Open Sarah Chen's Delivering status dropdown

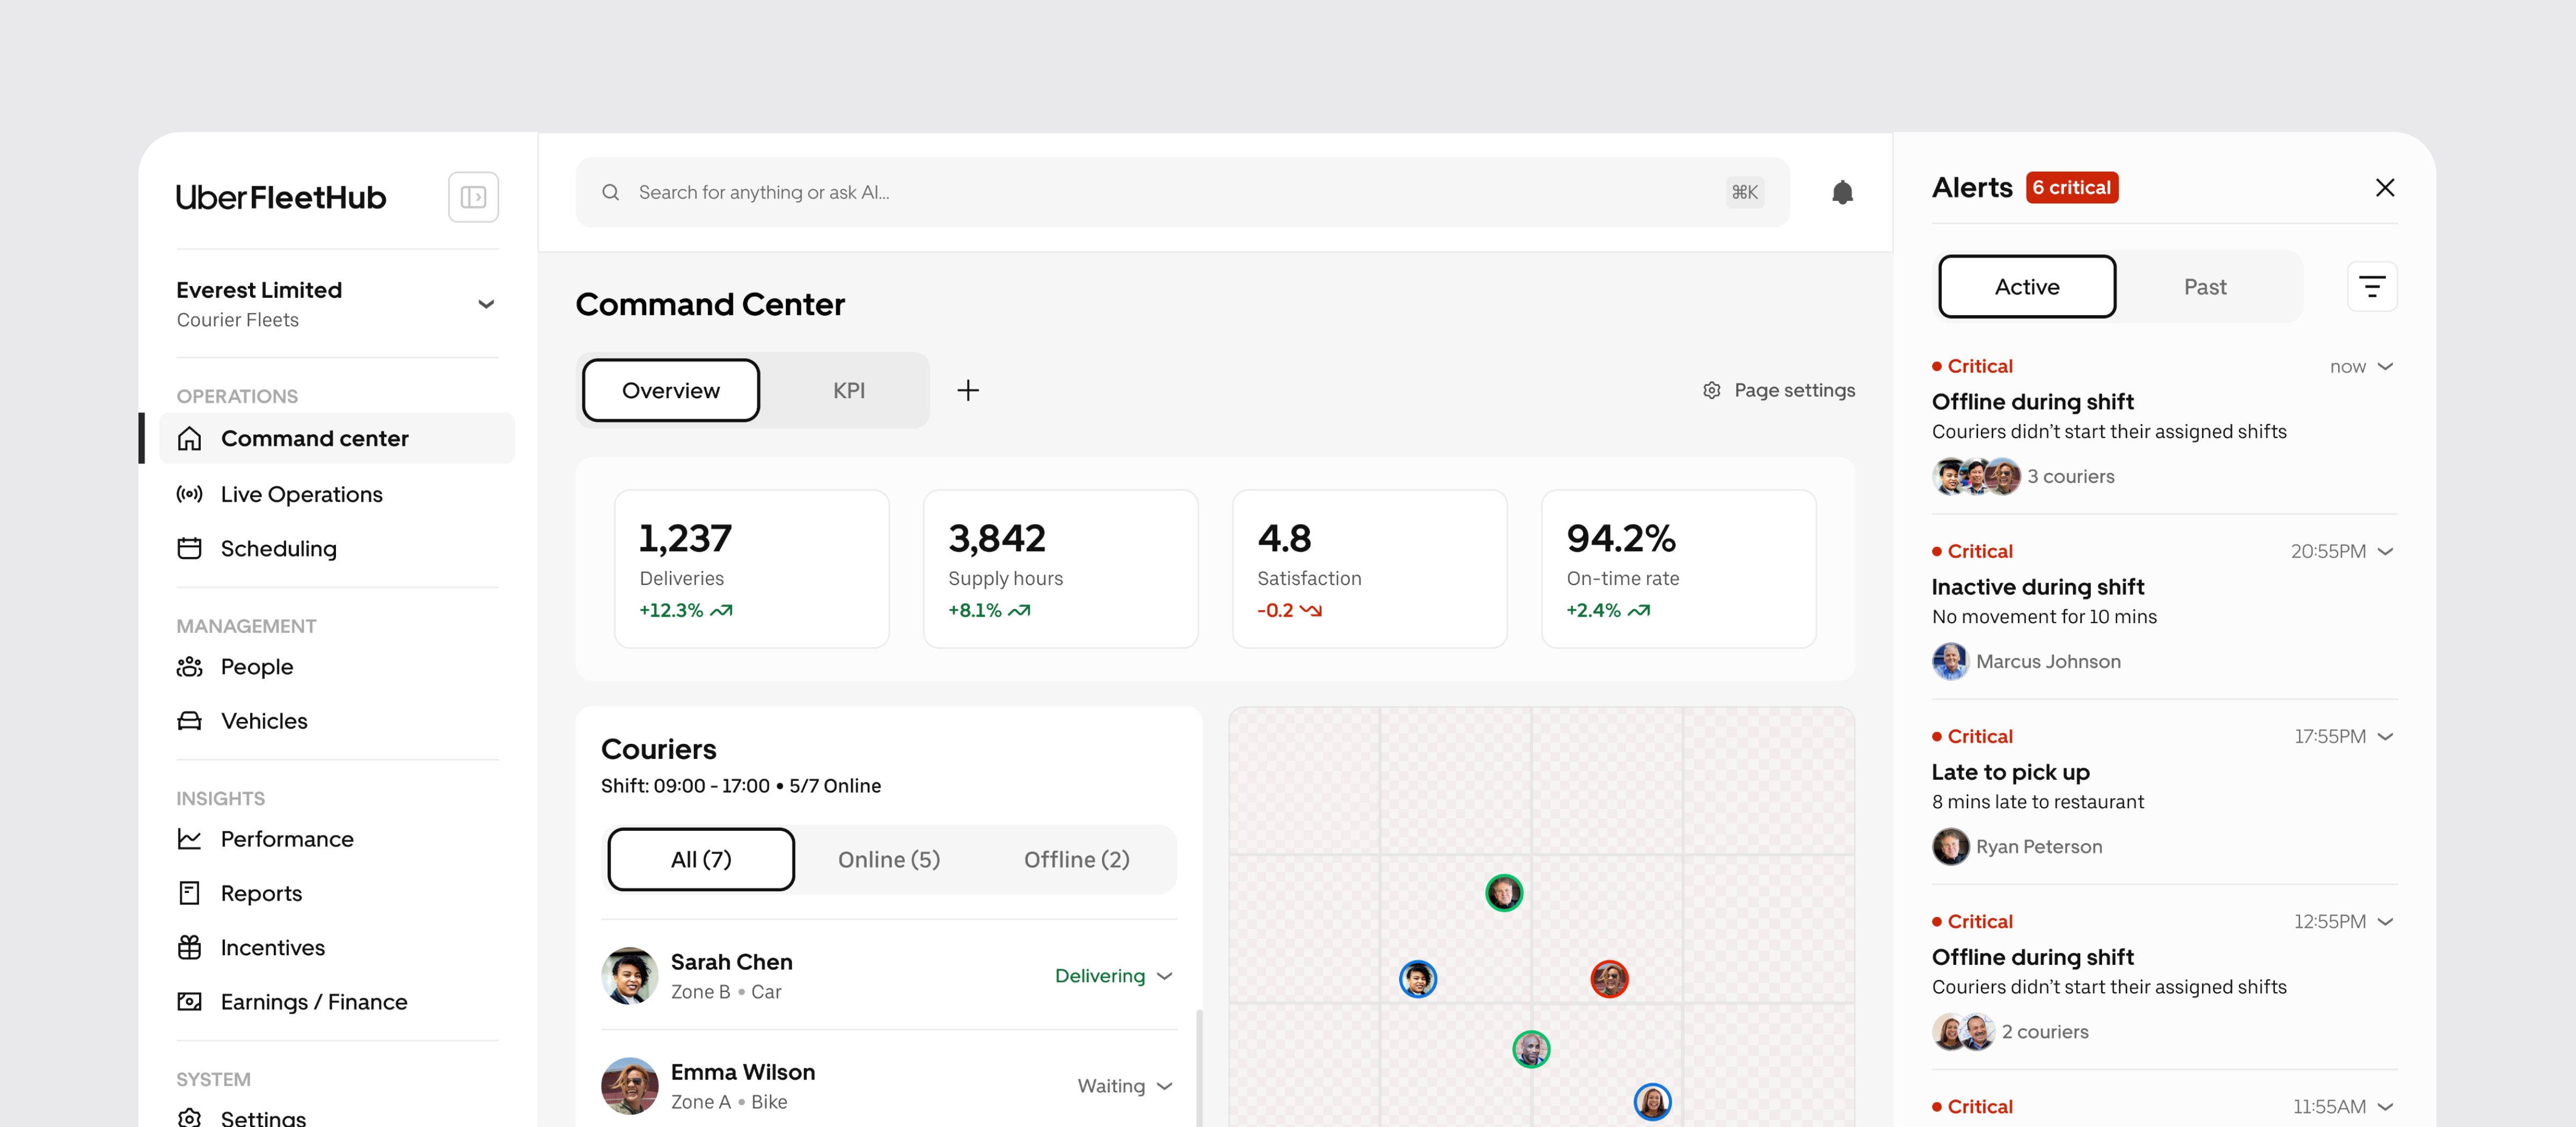1113,975
